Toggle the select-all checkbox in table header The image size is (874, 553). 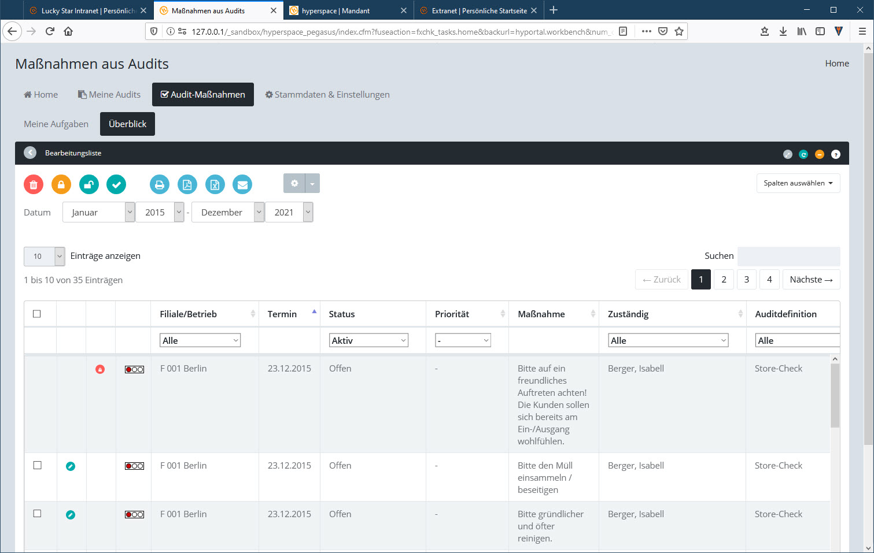pyautogui.click(x=37, y=314)
